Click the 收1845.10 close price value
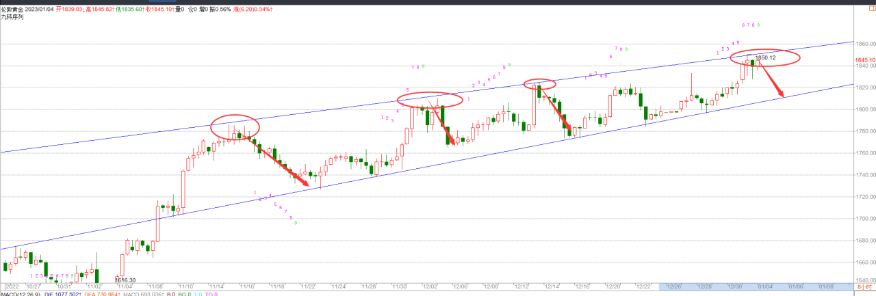Screen dimensions: 876x296 (161, 10)
